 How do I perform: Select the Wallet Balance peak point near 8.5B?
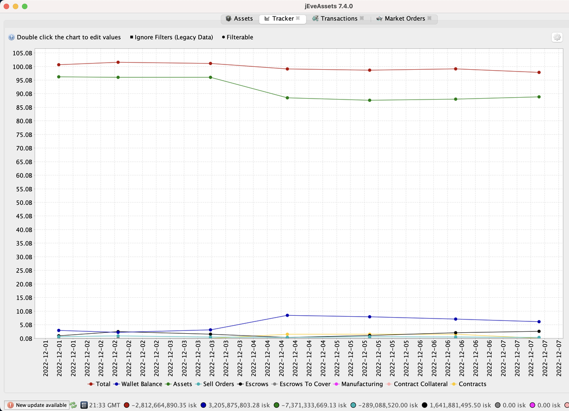(287, 315)
